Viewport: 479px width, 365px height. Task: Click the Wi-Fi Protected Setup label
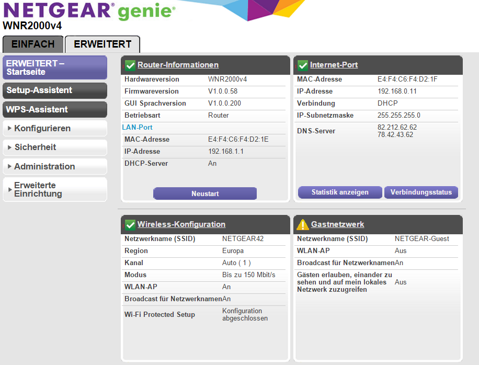click(x=159, y=315)
